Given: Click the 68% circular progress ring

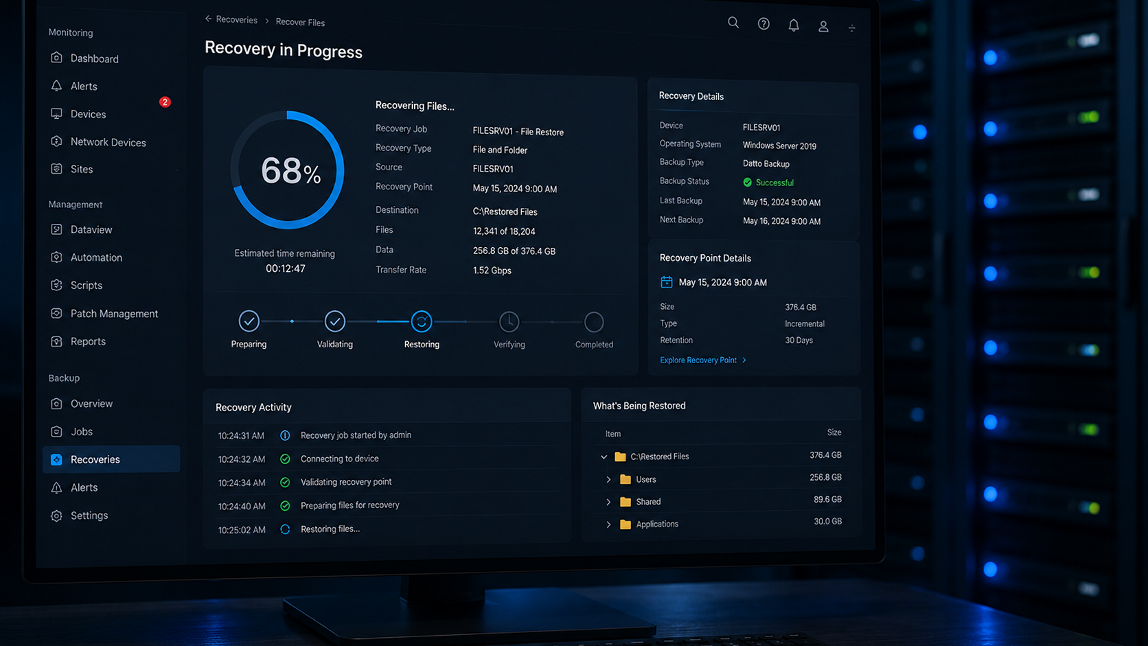Looking at the screenshot, I should 288,170.
